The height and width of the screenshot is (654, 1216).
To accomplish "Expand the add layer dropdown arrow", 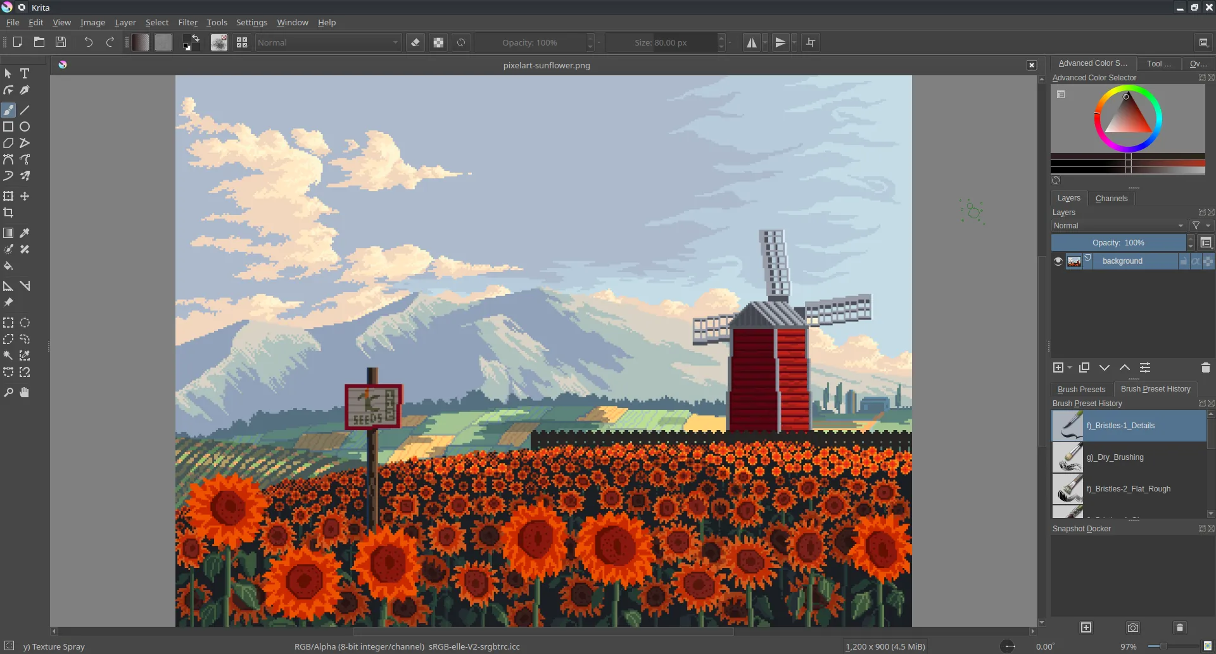I will (1070, 367).
